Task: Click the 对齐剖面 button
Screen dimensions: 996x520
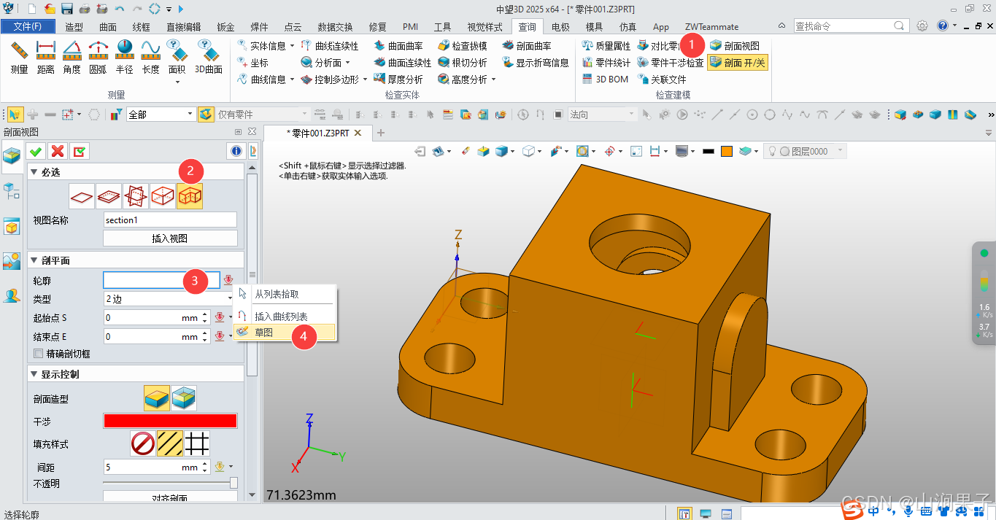Action: coord(170,497)
